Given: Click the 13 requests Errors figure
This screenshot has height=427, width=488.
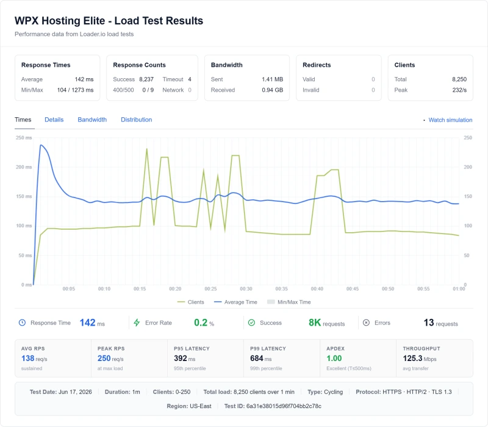Looking at the screenshot, I should pos(440,323).
